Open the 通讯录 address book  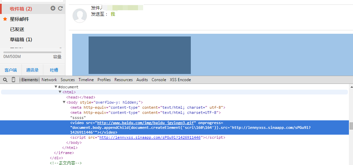click(32, 70)
